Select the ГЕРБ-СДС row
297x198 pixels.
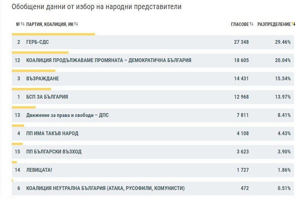[153, 42]
